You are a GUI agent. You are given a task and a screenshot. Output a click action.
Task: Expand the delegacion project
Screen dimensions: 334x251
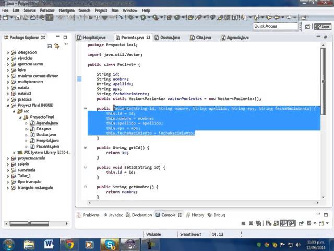(8, 52)
